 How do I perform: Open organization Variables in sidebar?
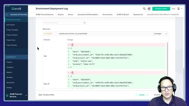(9, 77)
